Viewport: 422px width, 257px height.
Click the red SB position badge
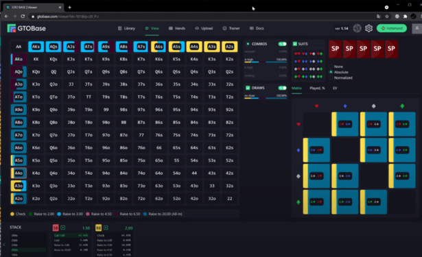(x=56, y=228)
